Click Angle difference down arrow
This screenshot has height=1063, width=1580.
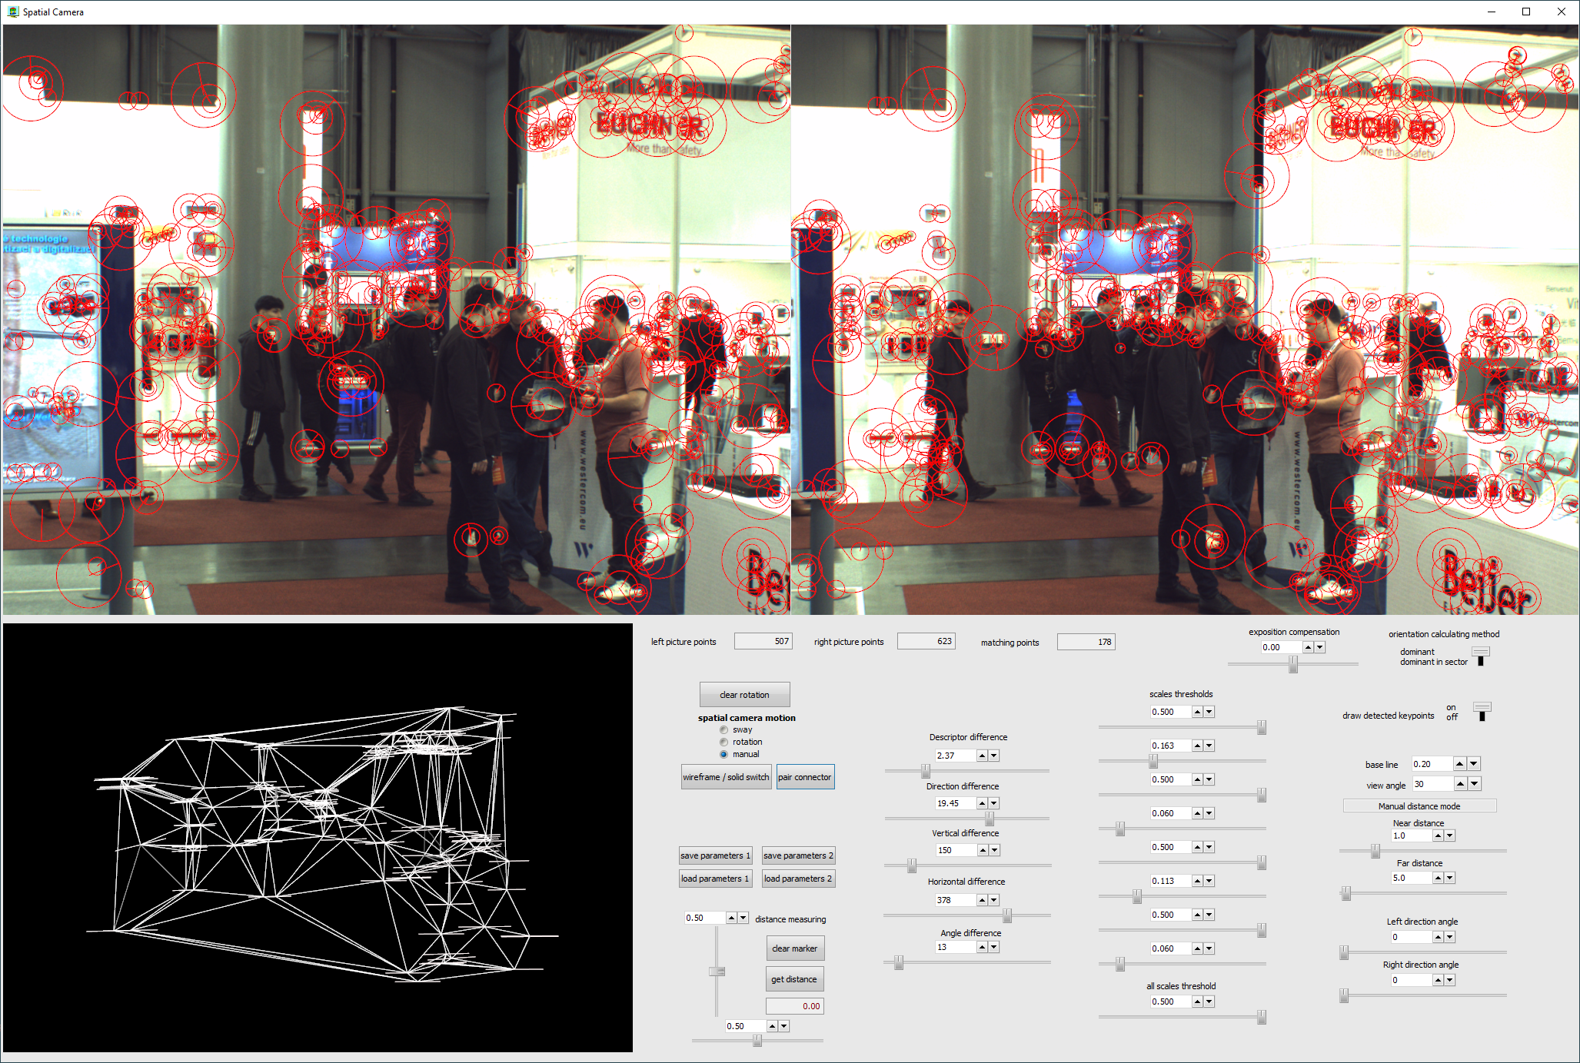tap(994, 948)
